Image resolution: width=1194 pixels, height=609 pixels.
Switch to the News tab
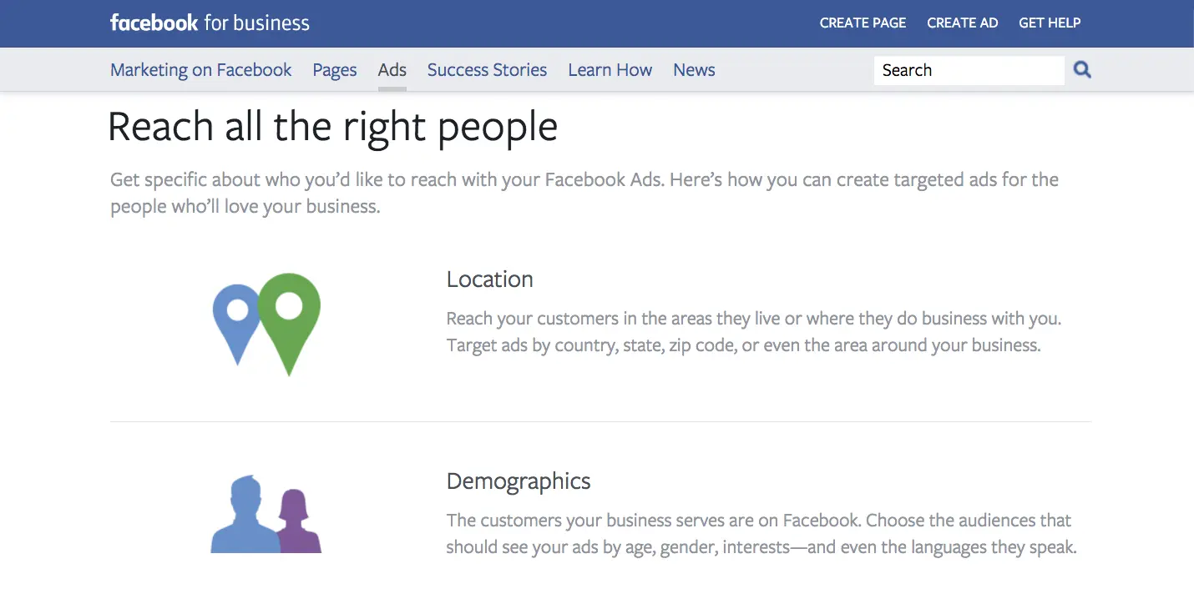coord(695,70)
